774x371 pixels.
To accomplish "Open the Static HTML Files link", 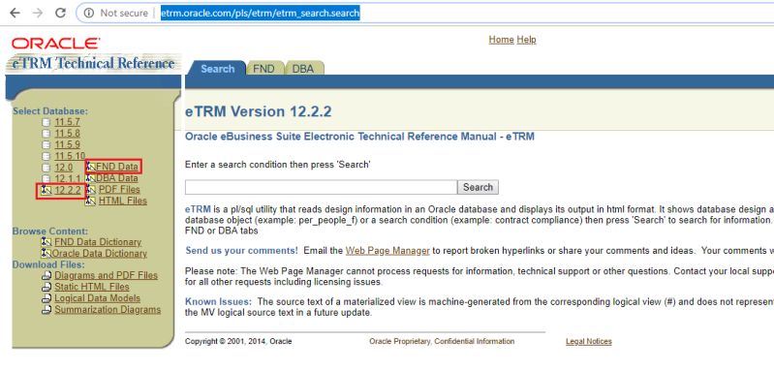I will tap(91, 287).
